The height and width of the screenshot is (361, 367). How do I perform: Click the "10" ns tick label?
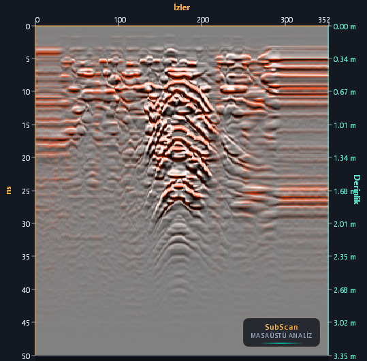(x=26, y=92)
